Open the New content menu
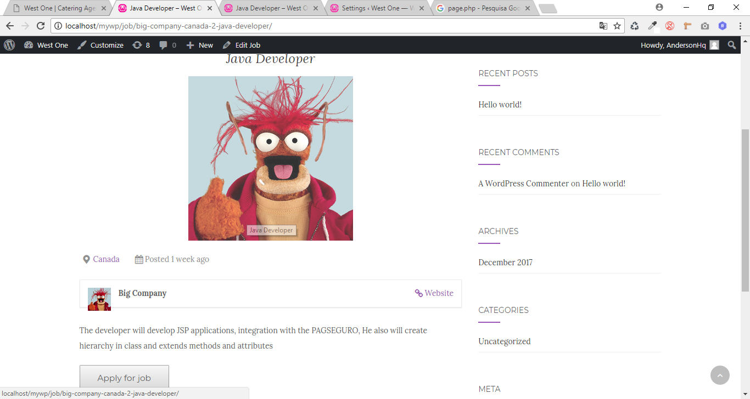750x399 pixels. point(199,45)
